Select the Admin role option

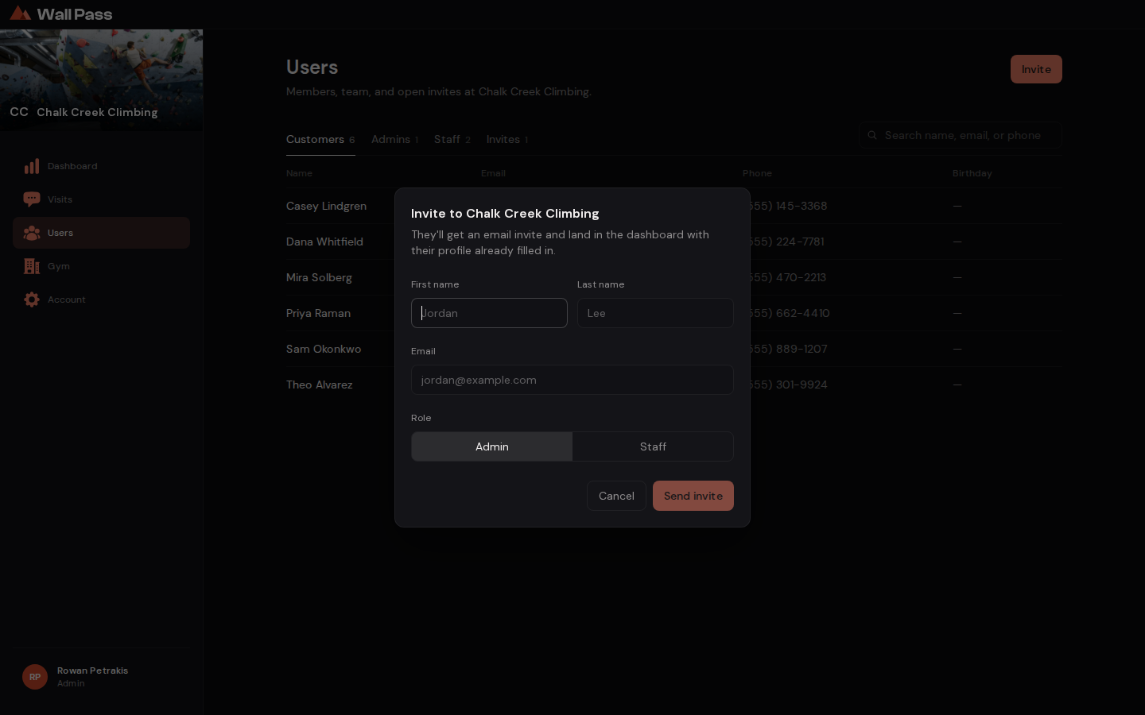click(492, 446)
